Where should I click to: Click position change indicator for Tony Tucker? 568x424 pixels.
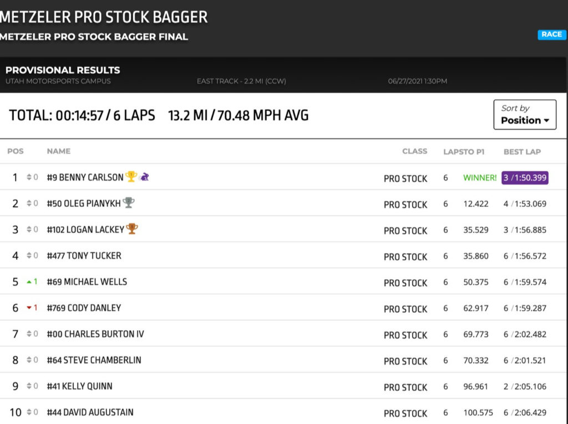coord(32,256)
